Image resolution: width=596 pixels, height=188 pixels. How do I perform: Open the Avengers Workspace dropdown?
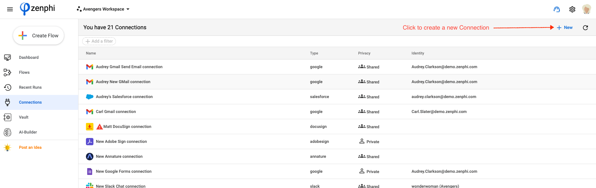click(103, 9)
